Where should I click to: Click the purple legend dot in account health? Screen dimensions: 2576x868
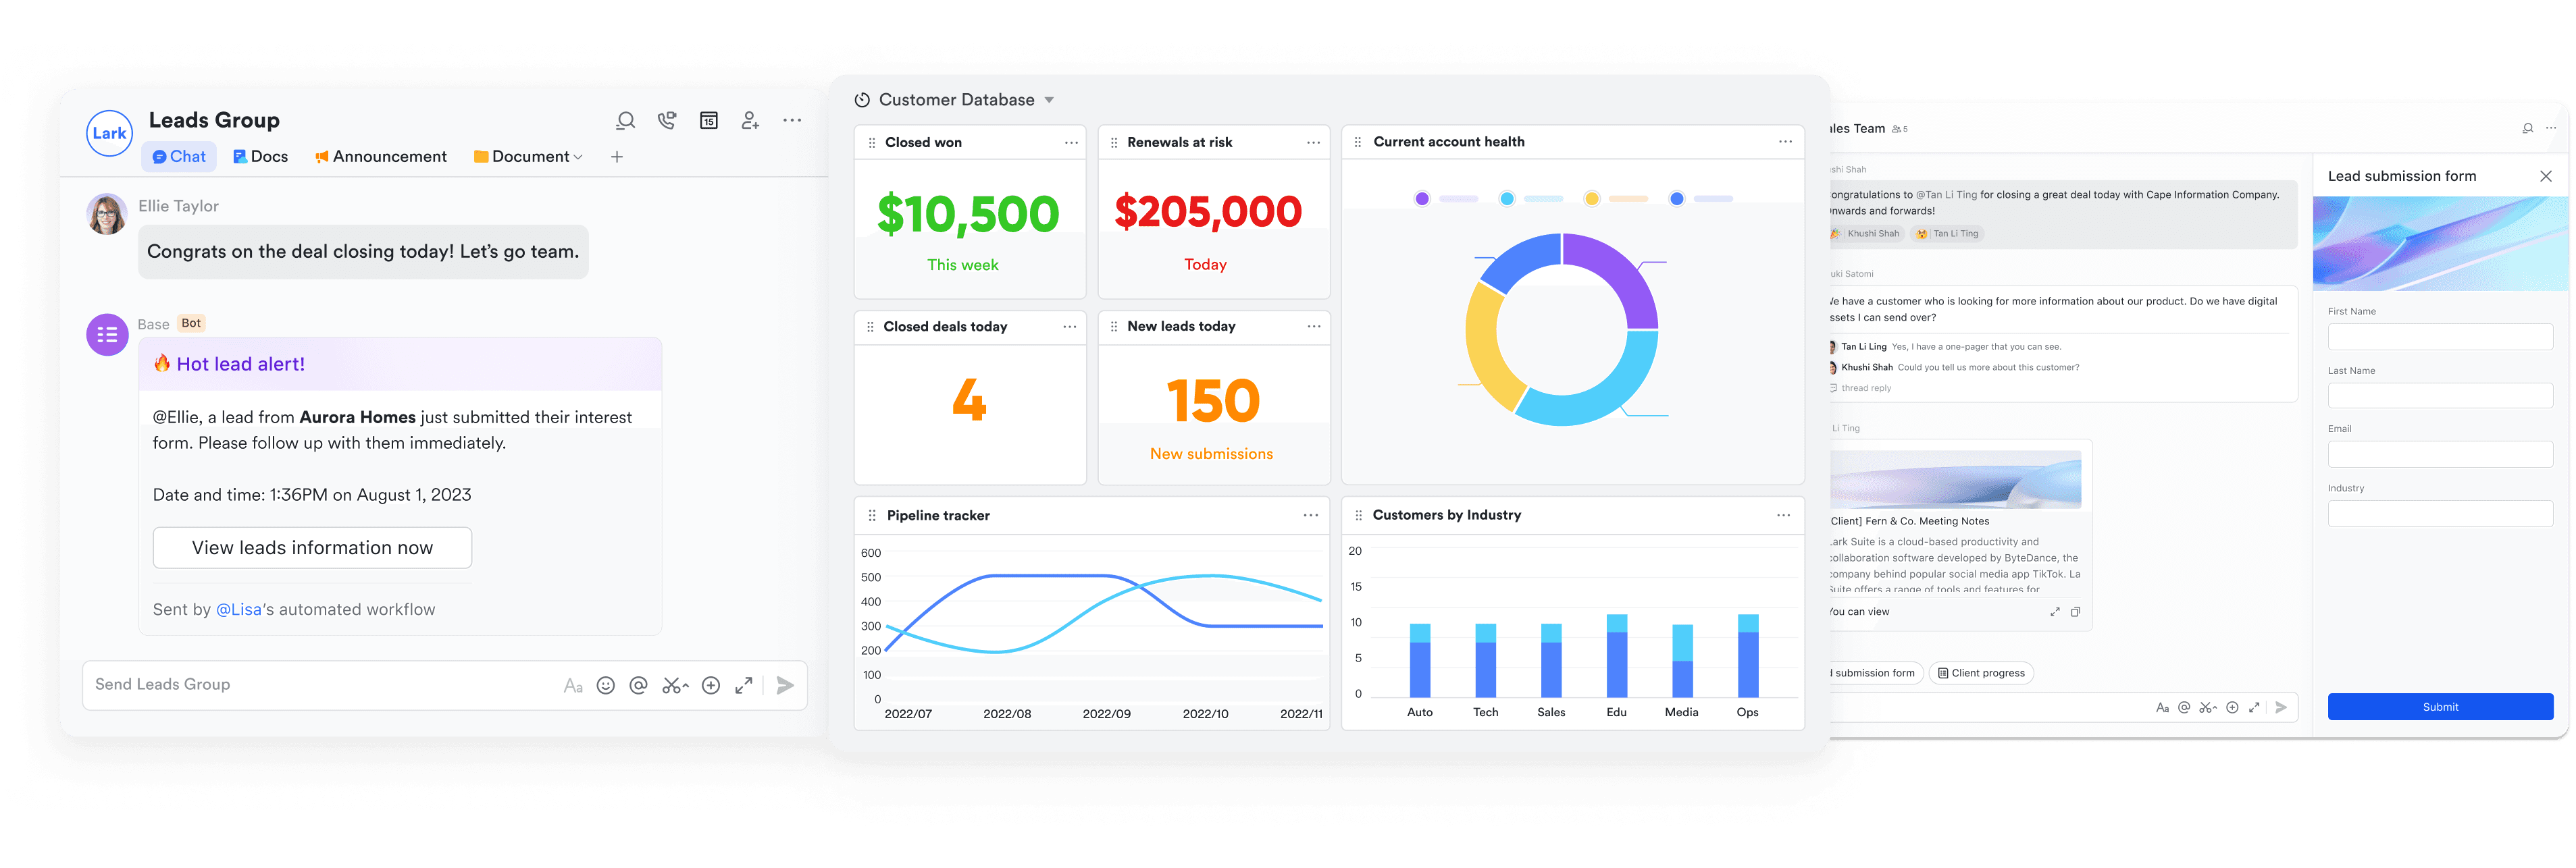[1422, 198]
